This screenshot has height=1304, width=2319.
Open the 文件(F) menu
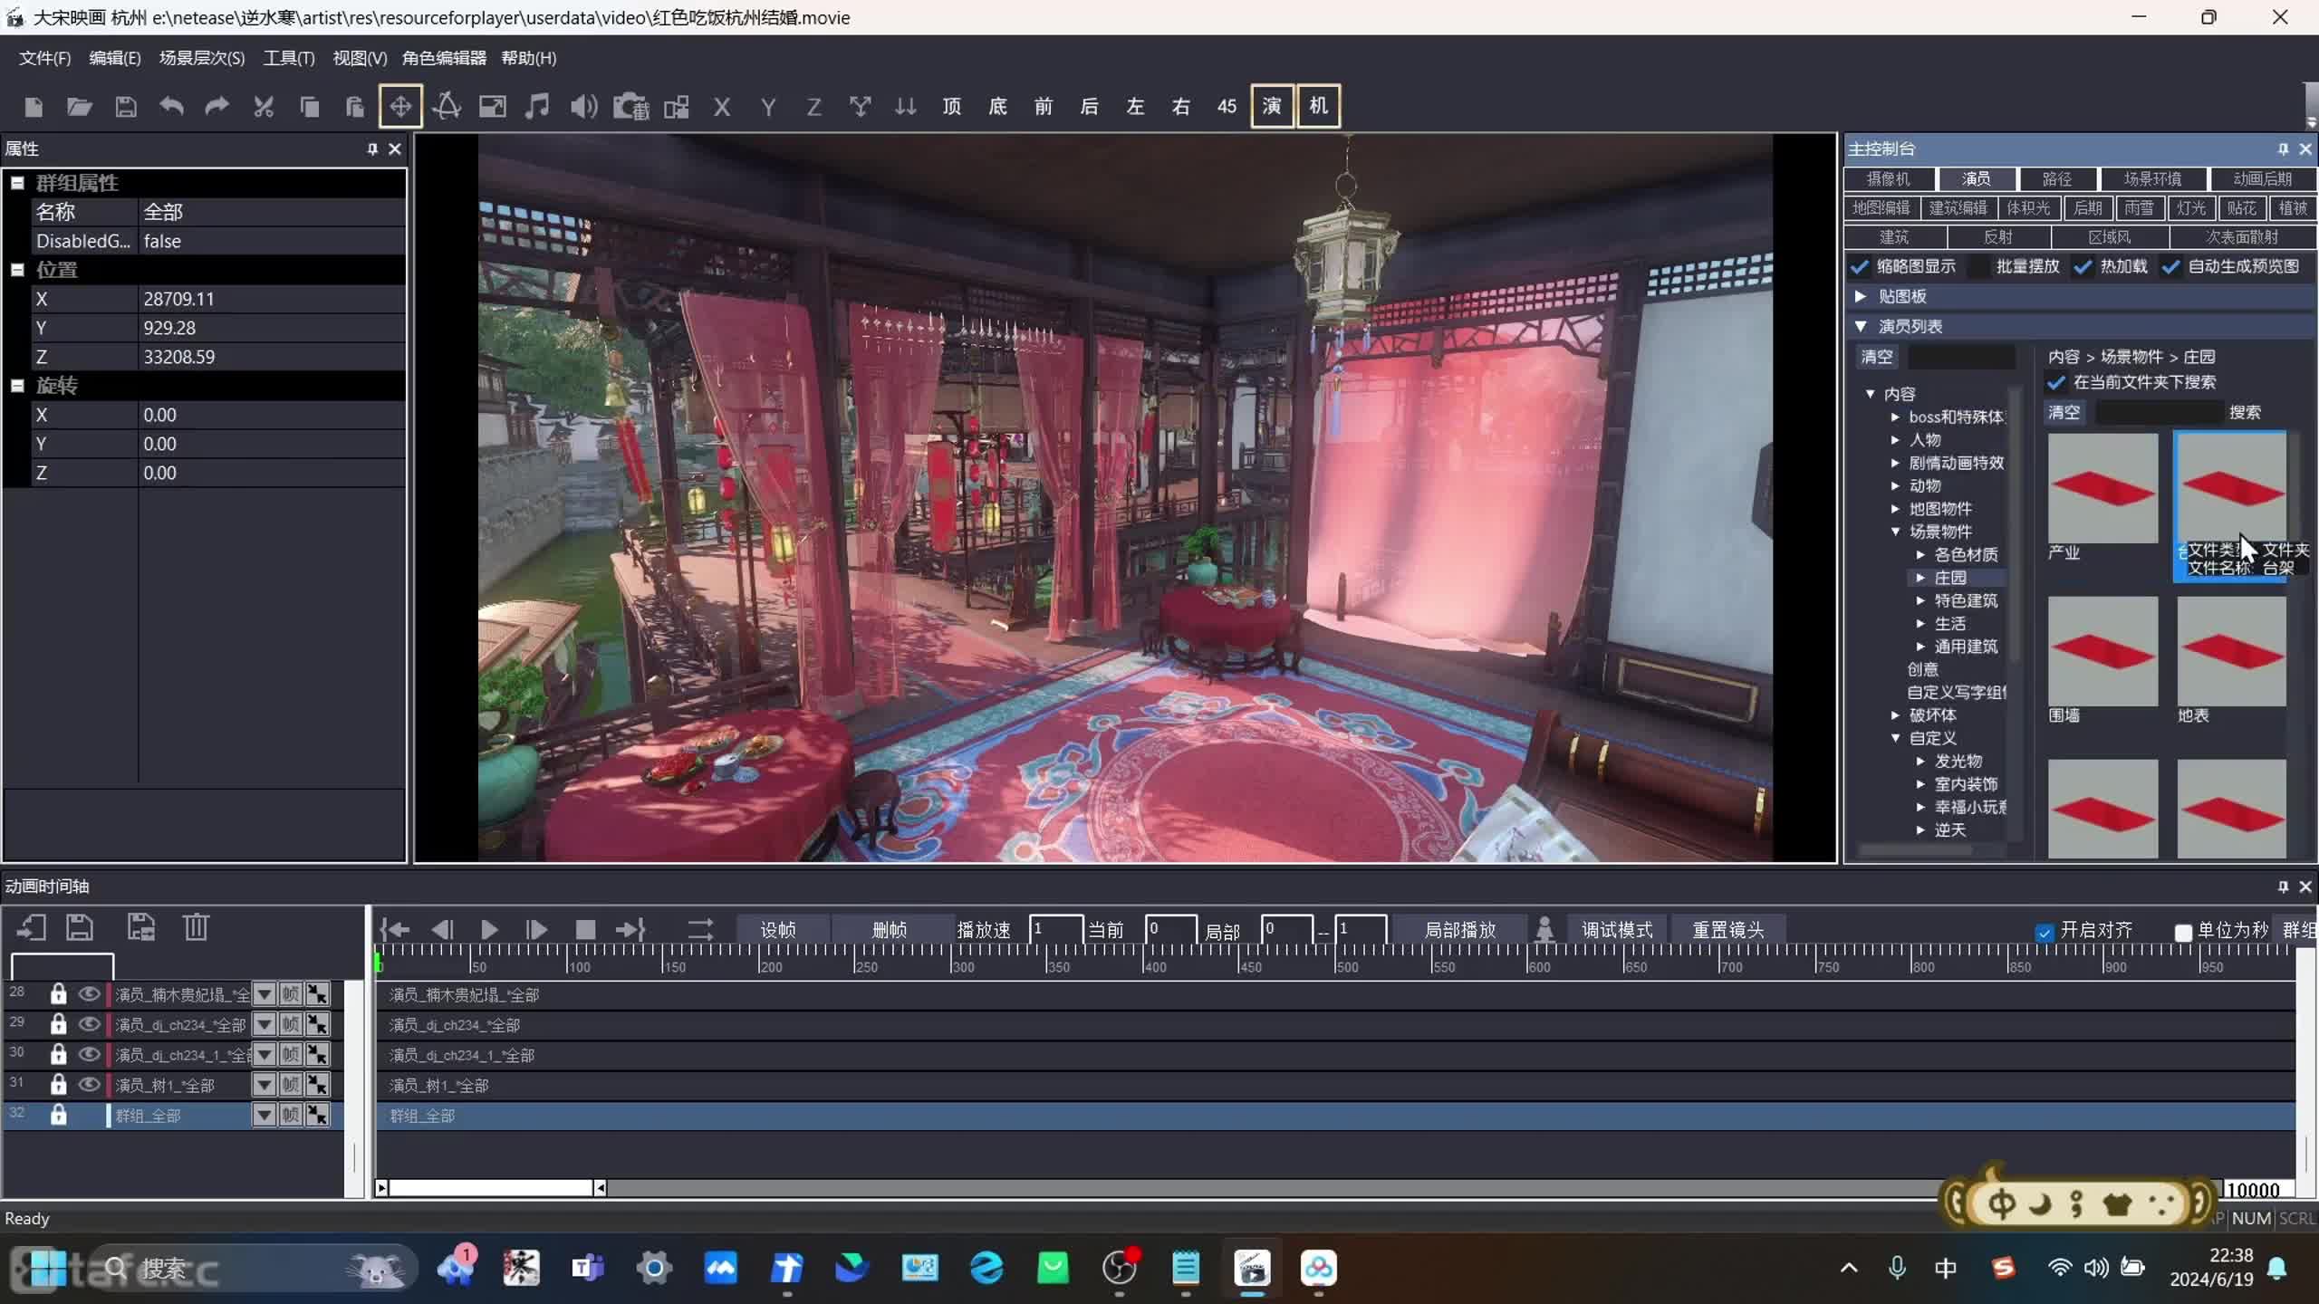coord(44,58)
